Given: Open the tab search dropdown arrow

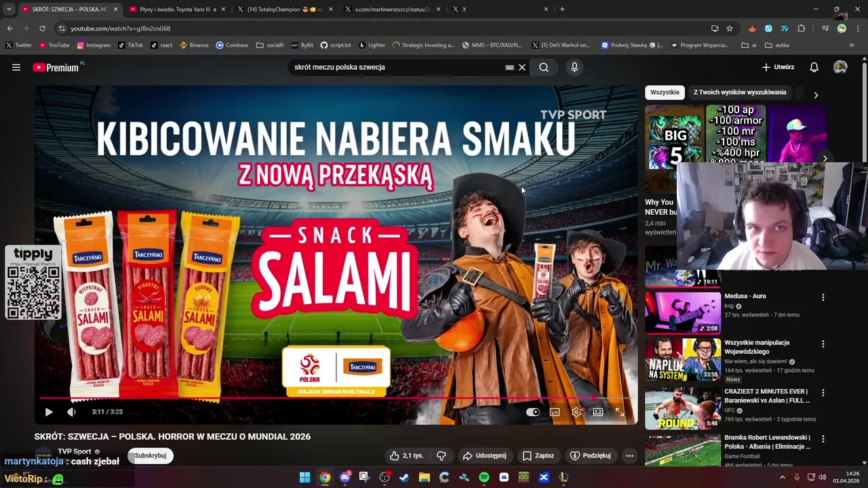Looking at the screenshot, I should click(x=9, y=9).
